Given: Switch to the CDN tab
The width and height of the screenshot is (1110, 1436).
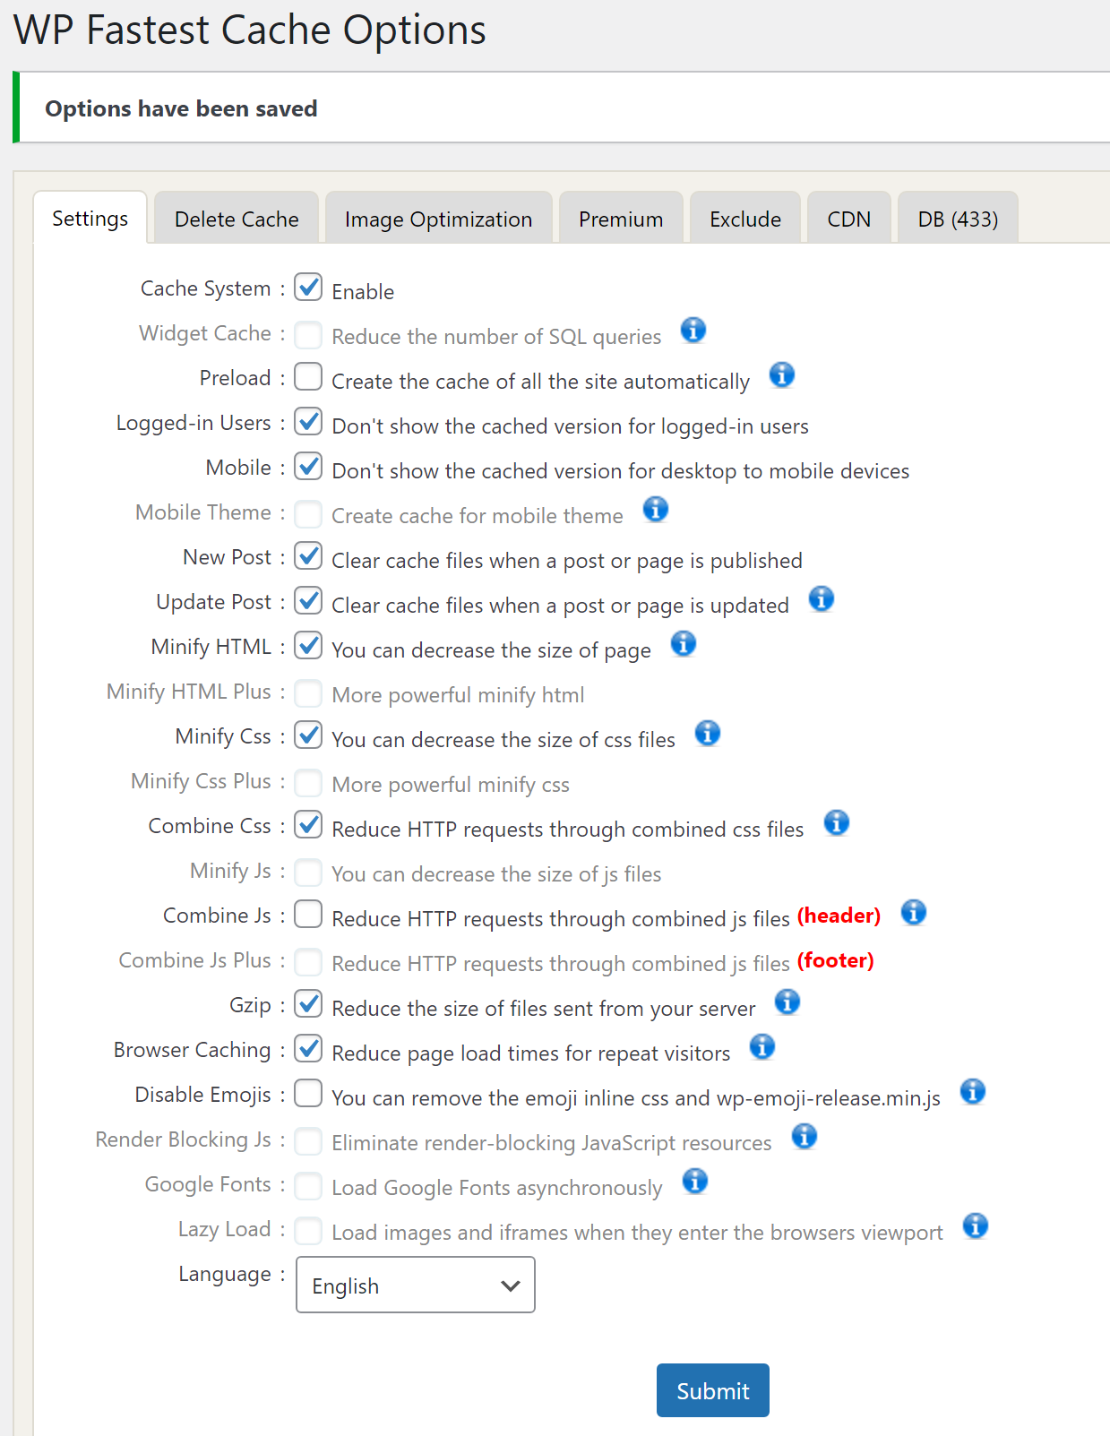Looking at the screenshot, I should point(849,218).
